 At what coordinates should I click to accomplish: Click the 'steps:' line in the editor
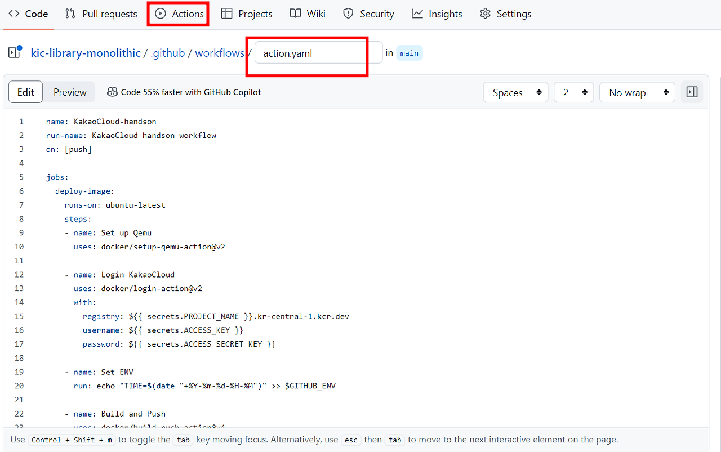pyautogui.click(x=78, y=219)
